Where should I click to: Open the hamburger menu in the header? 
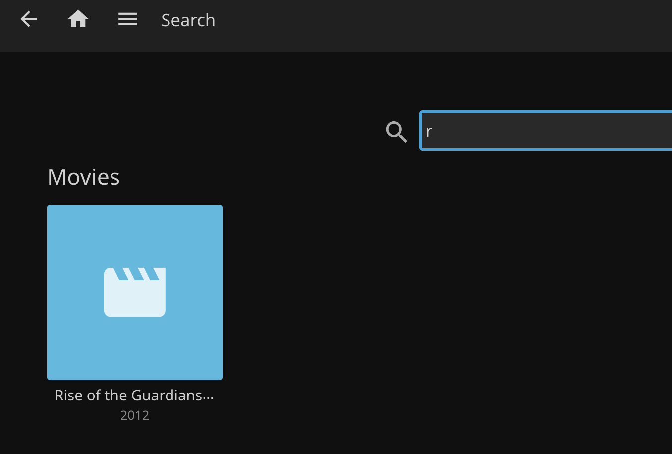(127, 20)
